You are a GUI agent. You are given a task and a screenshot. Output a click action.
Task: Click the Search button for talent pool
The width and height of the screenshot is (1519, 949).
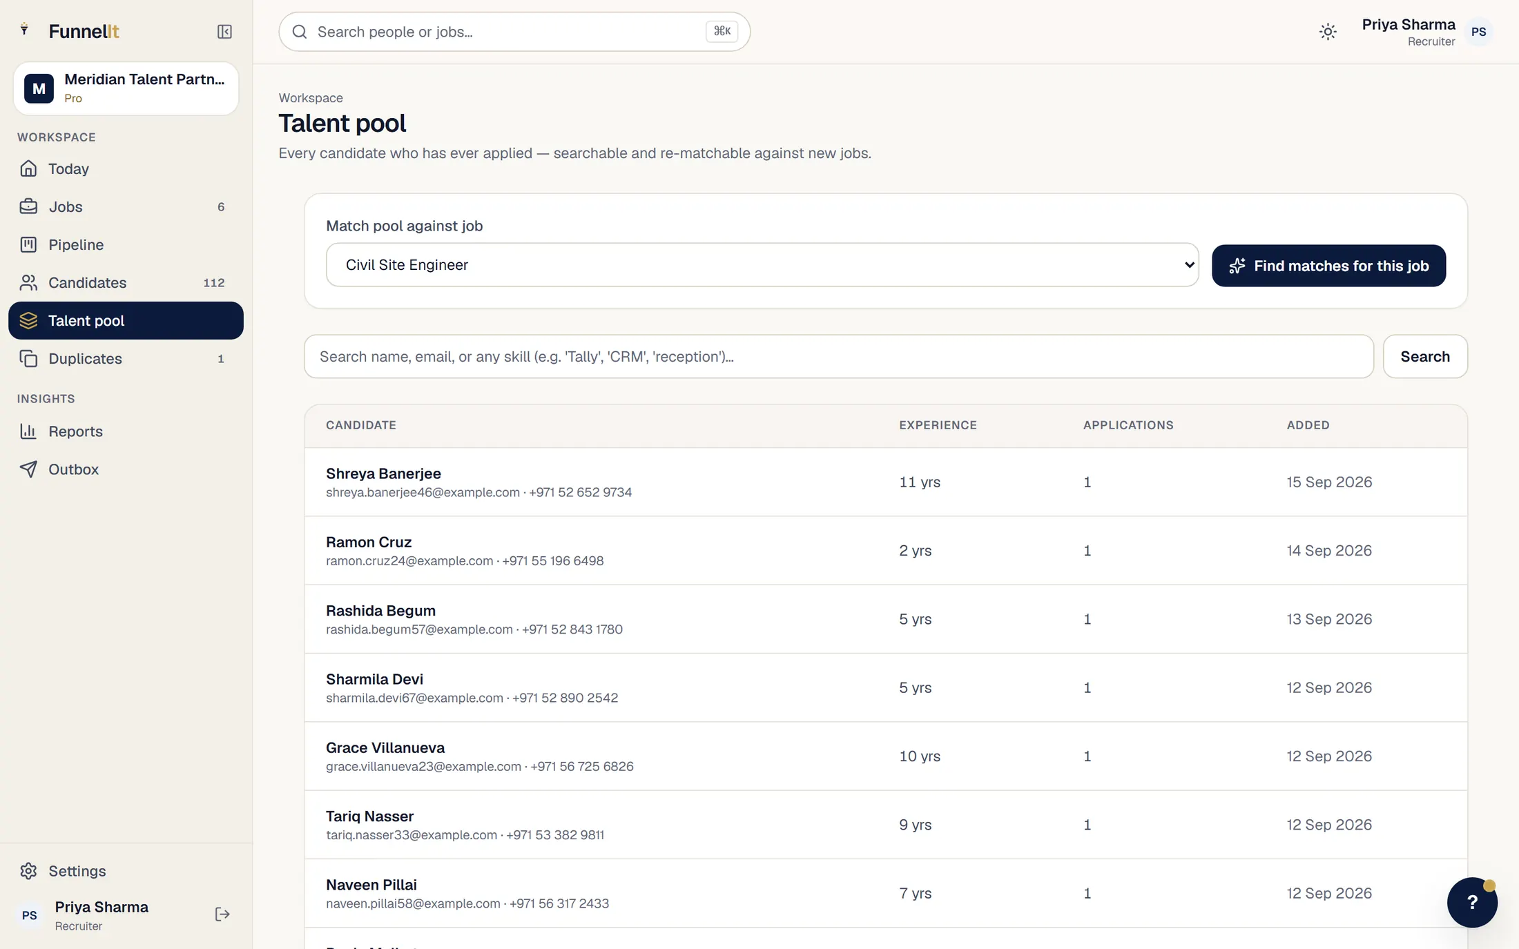[1425, 357]
